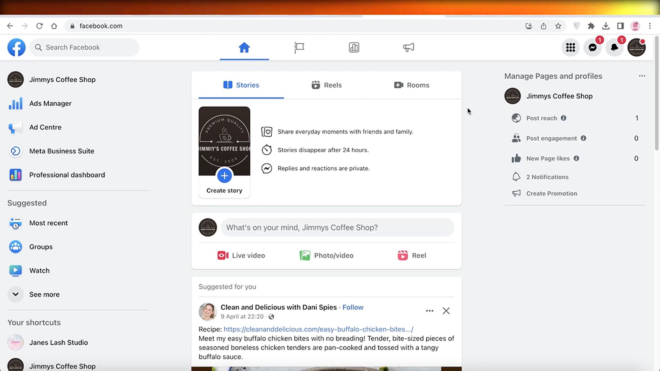Click What's on your mind field
This screenshot has height=371, width=660.
pyautogui.click(x=338, y=227)
